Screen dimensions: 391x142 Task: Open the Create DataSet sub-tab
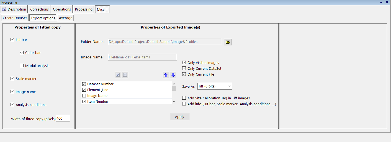[x=15, y=18]
